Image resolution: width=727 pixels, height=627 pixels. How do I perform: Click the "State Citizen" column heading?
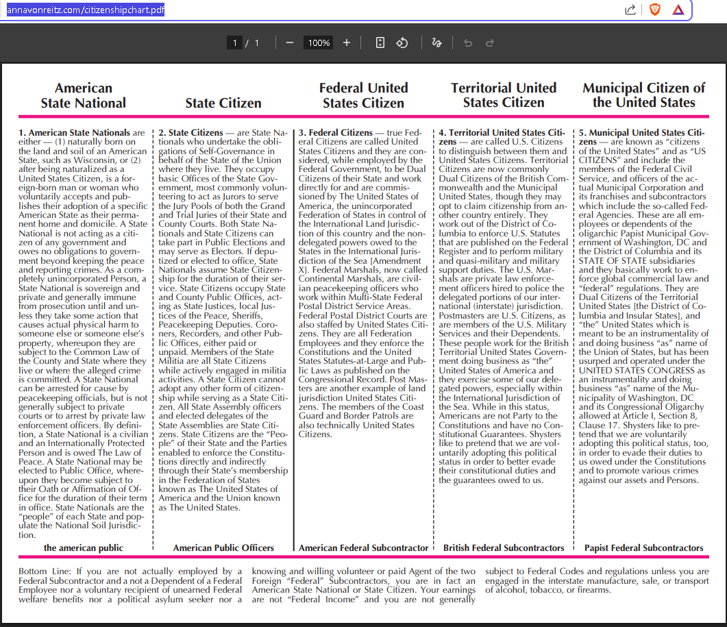pyautogui.click(x=223, y=103)
